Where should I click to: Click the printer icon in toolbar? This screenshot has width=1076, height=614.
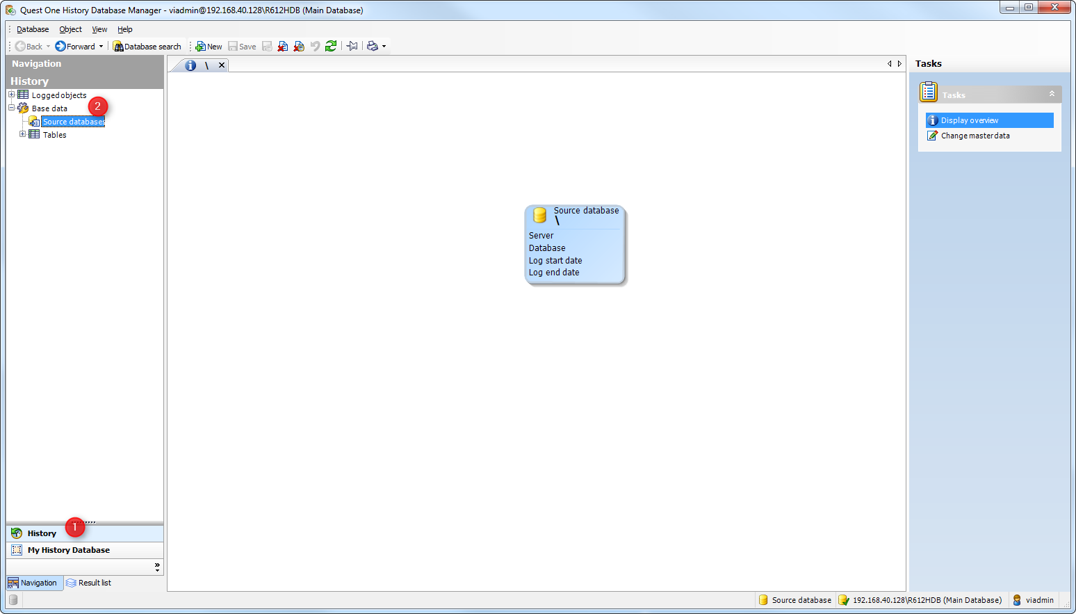click(x=373, y=46)
